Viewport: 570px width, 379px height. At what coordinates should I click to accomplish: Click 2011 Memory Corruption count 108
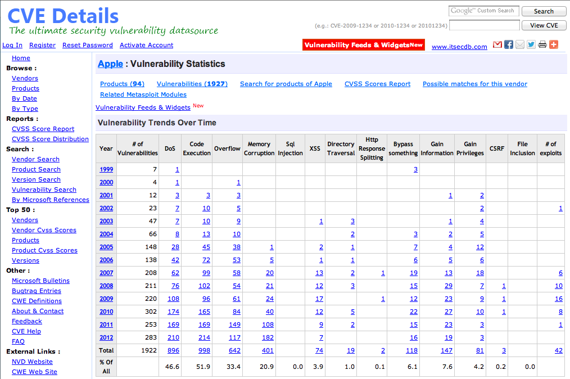pos(268,325)
